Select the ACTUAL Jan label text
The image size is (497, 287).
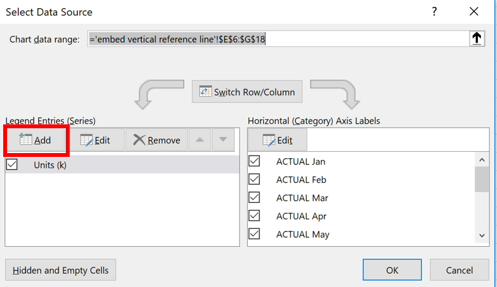(300, 161)
